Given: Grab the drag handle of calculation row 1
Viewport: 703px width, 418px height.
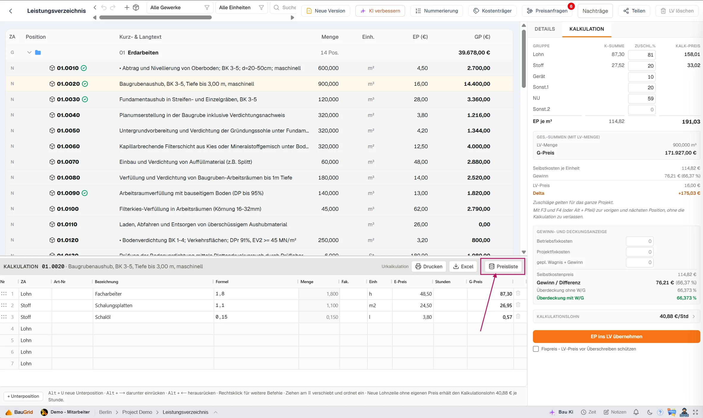Looking at the screenshot, I should coord(4,294).
